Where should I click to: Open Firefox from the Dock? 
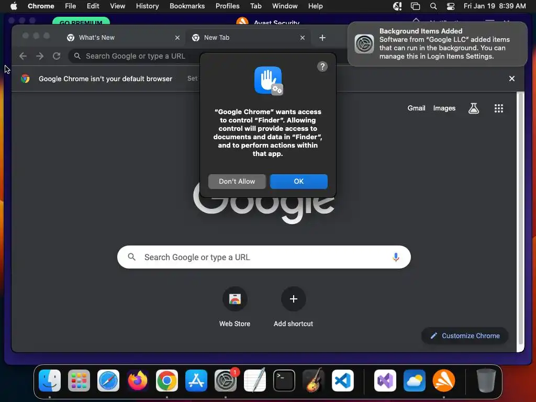point(138,381)
